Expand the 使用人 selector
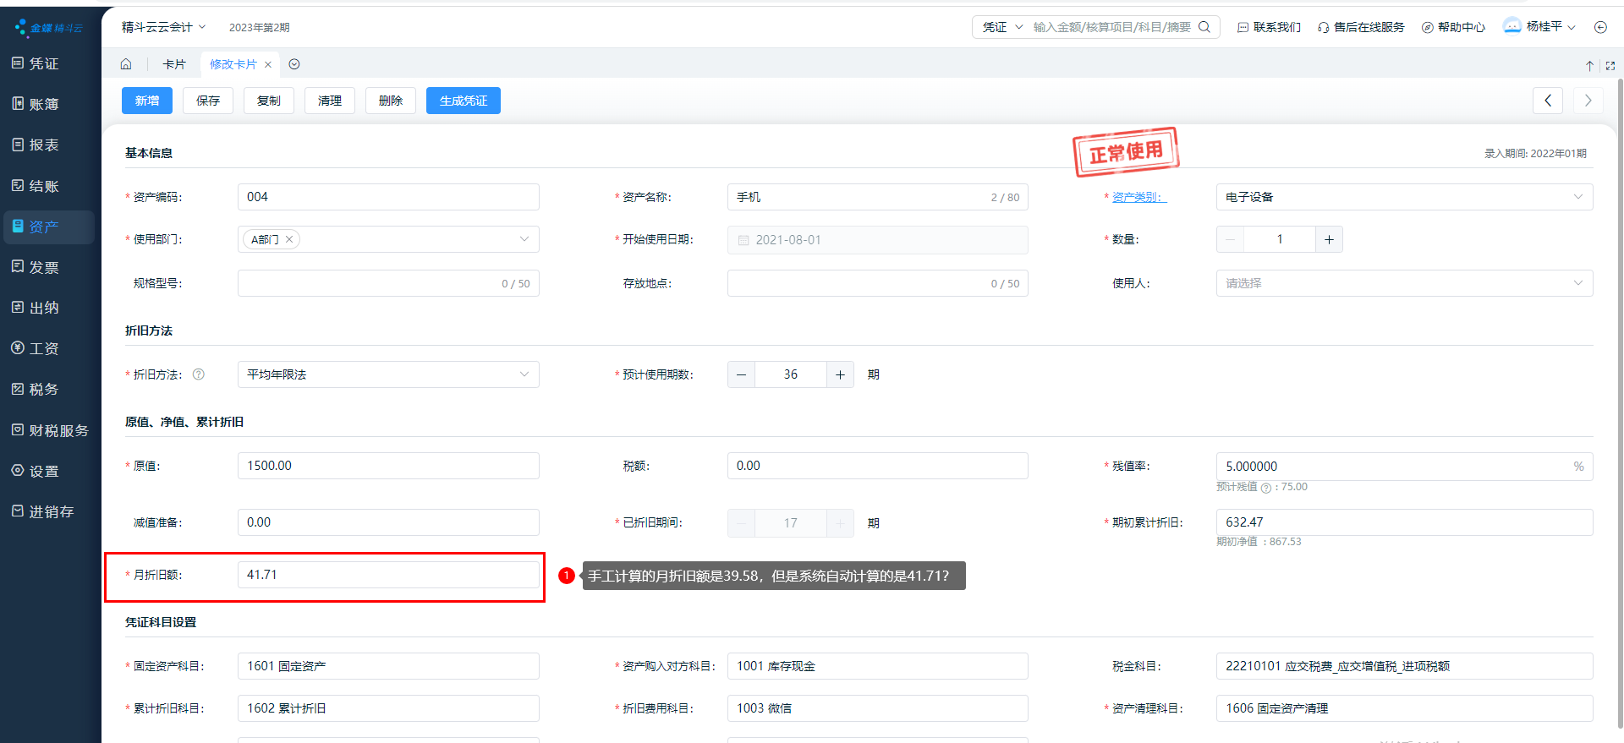 pyautogui.click(x=1577, y=283)
